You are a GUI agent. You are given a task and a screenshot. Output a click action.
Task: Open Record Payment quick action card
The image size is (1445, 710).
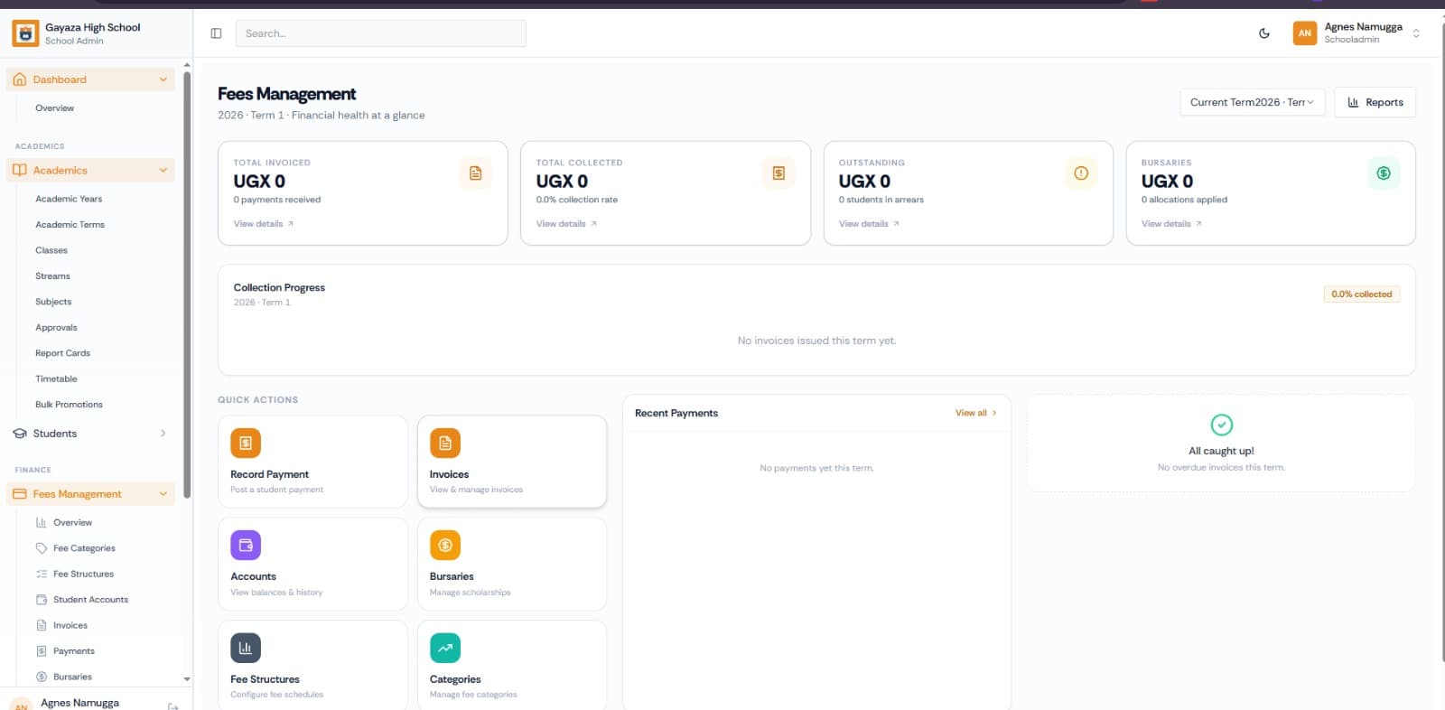312,462
